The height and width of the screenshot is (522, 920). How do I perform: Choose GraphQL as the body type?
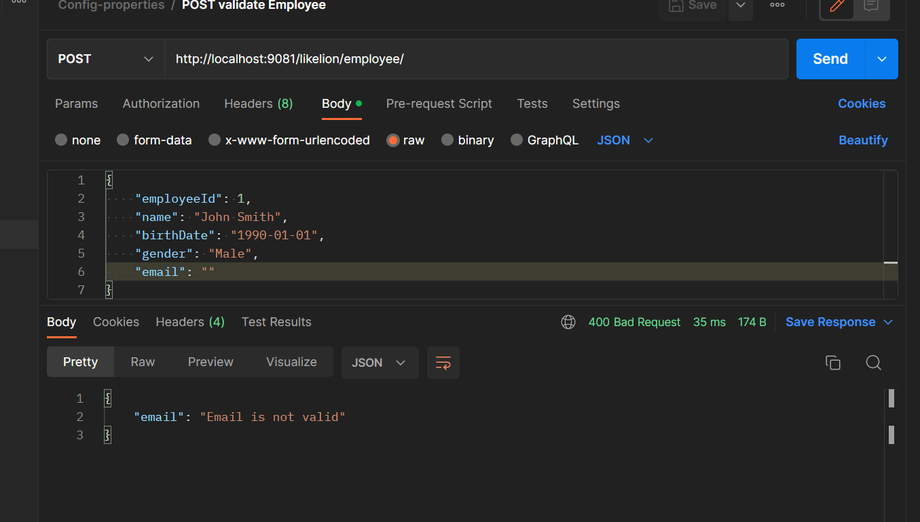(545, 140)
